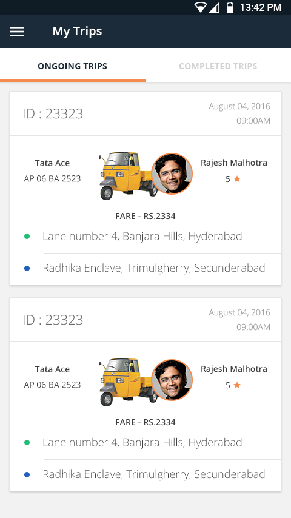Select the green pickup dot in second trip
Screen dimensions: 291x518
[27, 442]
